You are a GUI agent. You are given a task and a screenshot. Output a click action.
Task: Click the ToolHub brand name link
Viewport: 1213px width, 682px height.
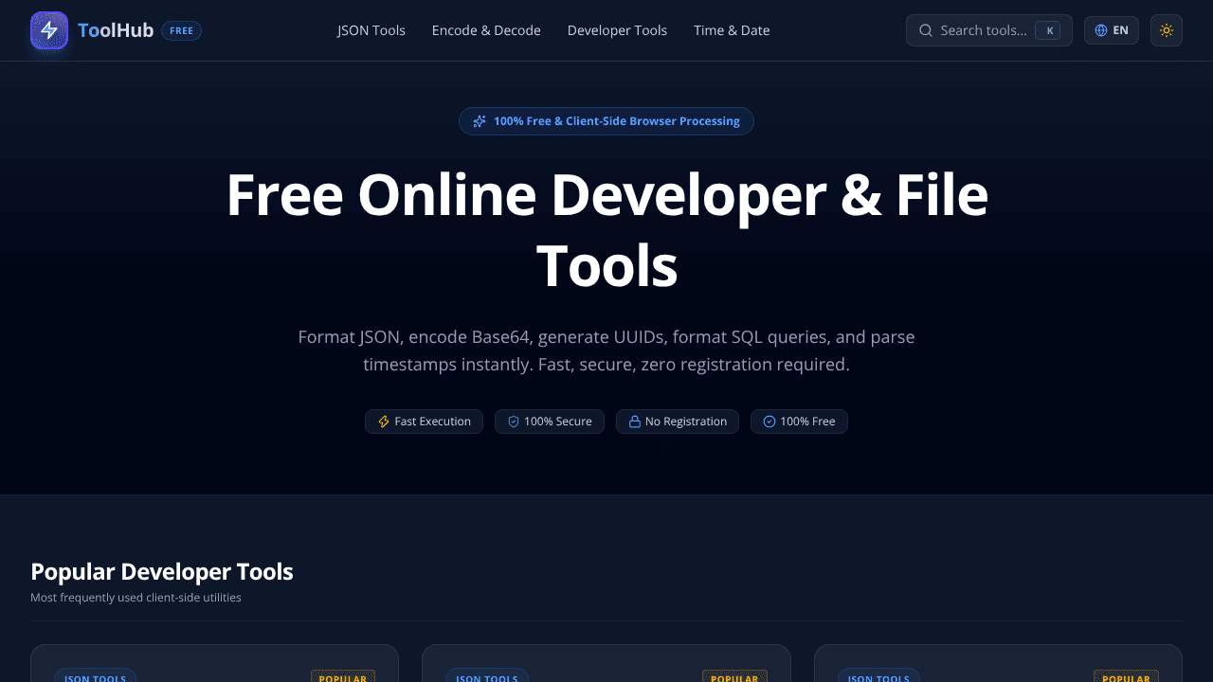[116, 30]
